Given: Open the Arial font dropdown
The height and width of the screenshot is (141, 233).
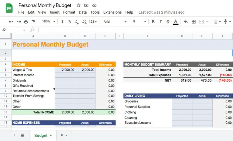Looking at the screenshot, I should [x=115, y=22].
